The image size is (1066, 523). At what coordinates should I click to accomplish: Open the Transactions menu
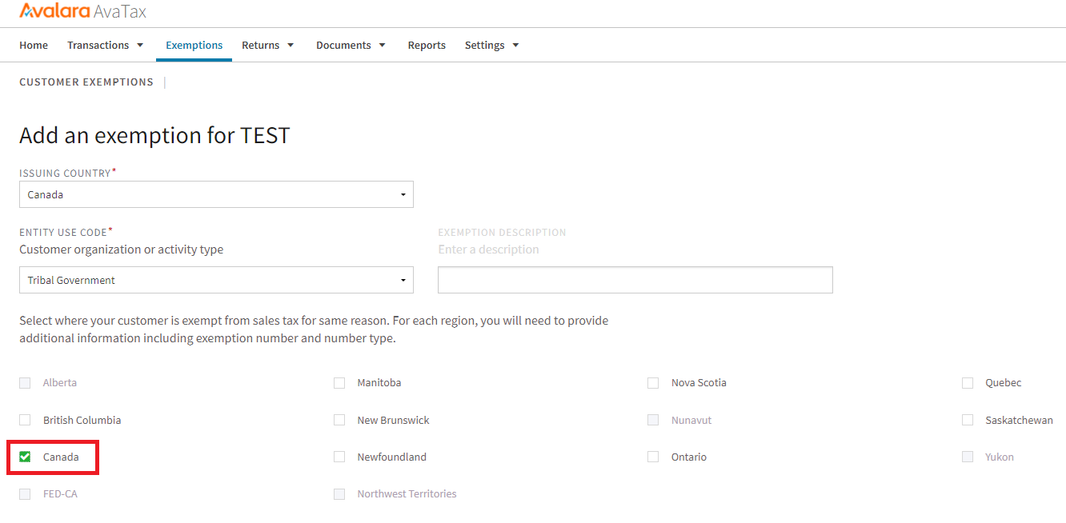[x=105, y=46]
